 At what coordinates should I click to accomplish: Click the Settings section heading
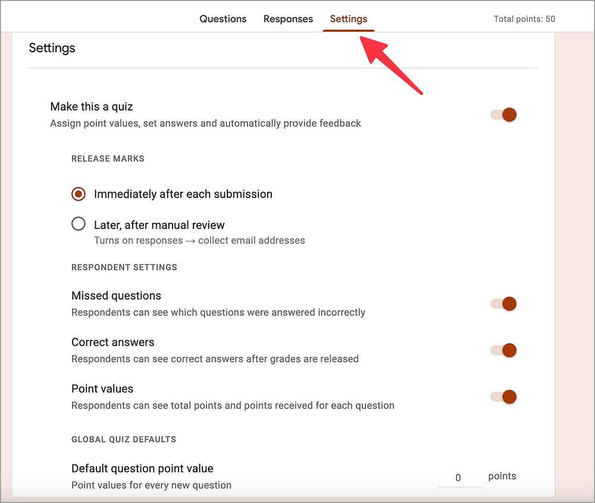[52, 48]
